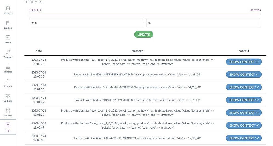
Task: Show context for KRTR4Z28X21M003688 entry
Action: coord(244,100)
